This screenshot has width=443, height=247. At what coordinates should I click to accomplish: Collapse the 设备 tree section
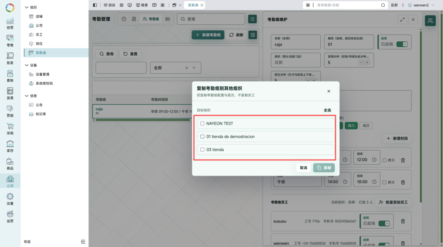pyautogui.click(x=27, y=65)
